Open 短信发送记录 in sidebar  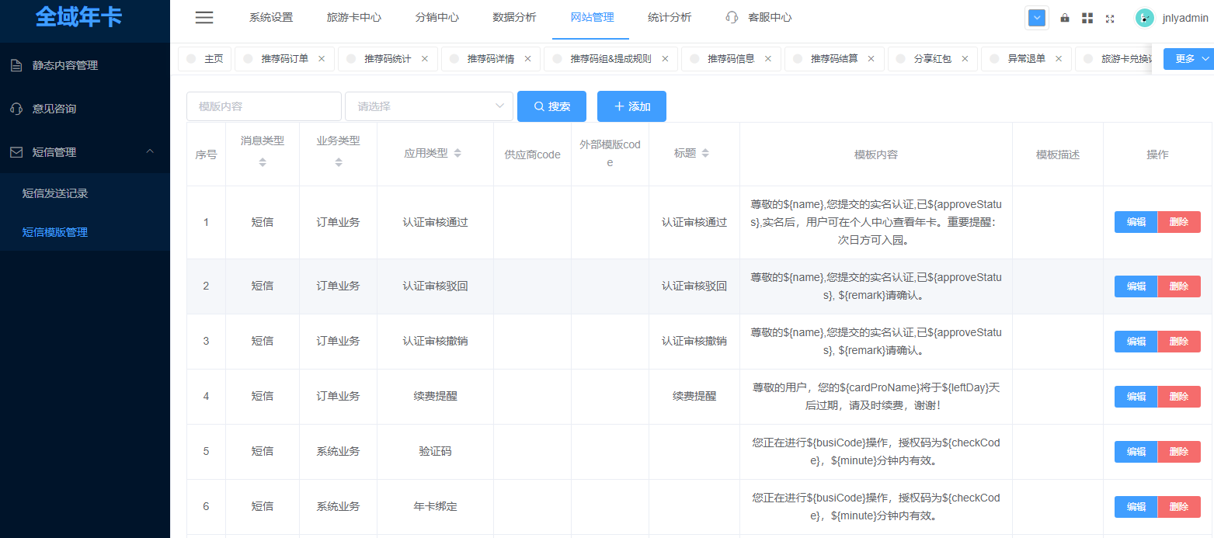55,193
